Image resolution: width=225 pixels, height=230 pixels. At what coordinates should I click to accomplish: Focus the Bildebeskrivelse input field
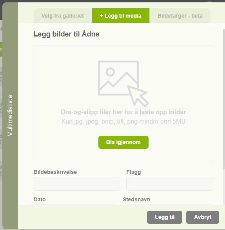(77, 184)
